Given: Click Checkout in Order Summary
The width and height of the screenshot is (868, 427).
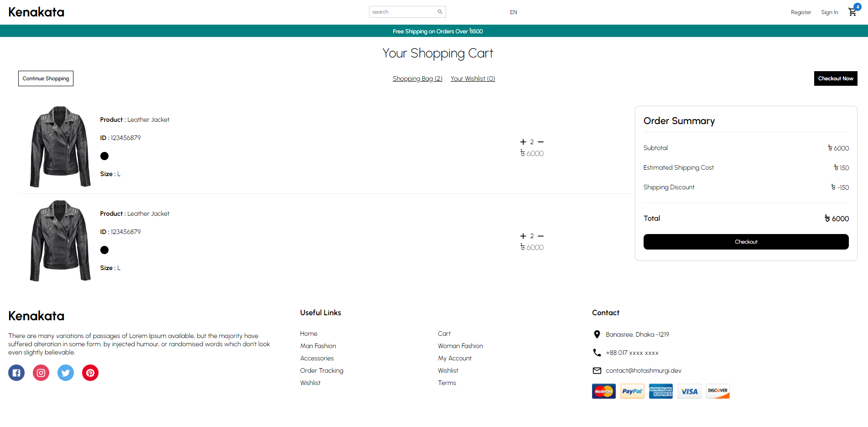Looking at the screenshot, I should tap(746, 242).
